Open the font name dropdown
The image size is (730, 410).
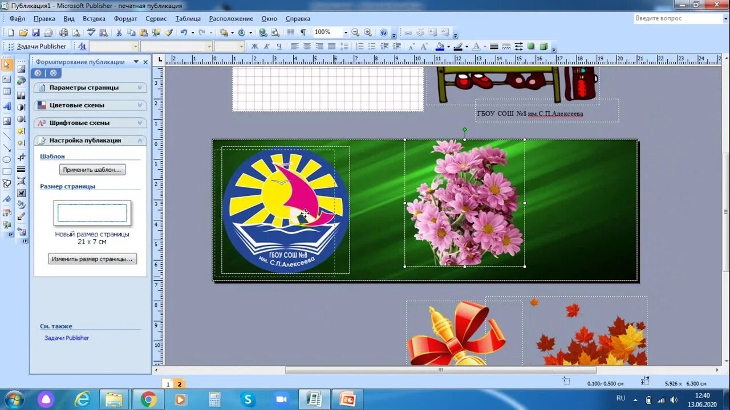click(209, 46)
